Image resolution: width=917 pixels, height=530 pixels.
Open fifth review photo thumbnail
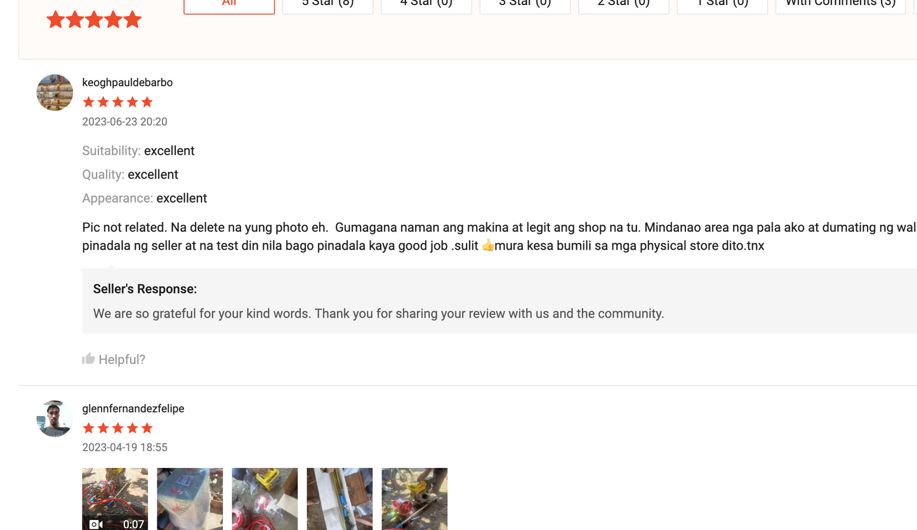click(x=414, y=499)
